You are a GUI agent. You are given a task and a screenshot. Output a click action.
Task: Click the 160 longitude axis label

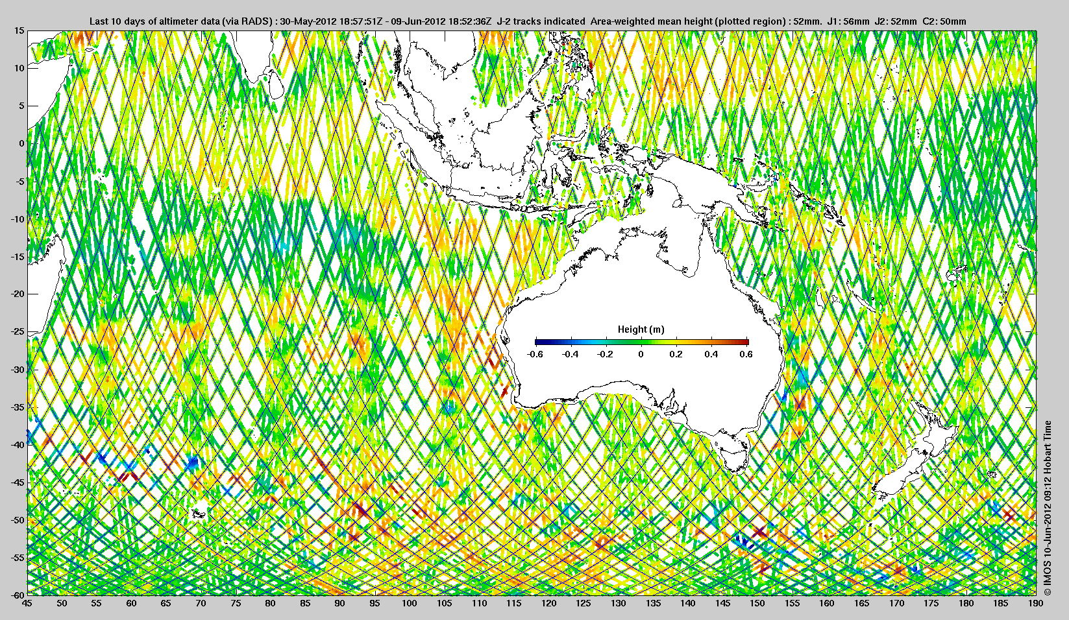[x=827, y=603]
